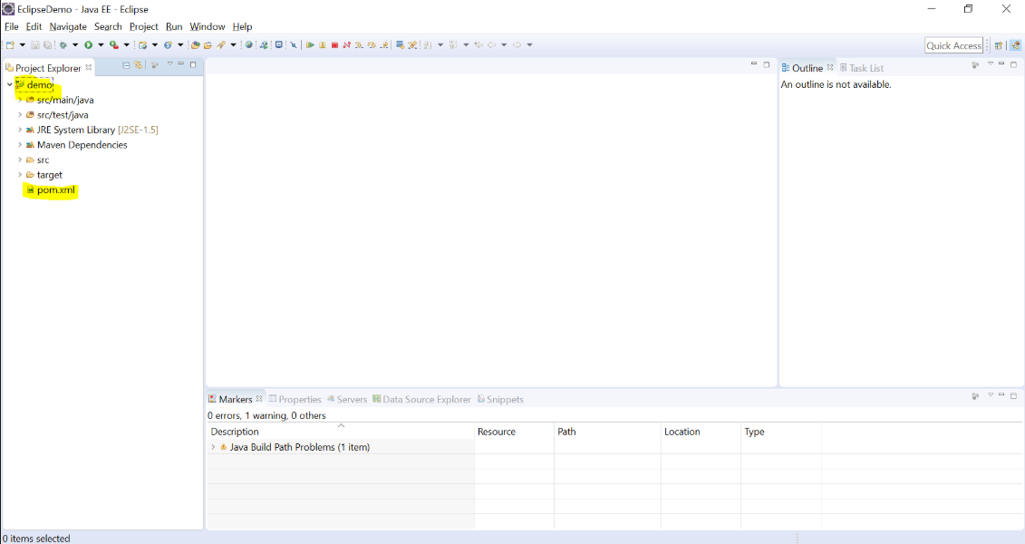Image resolution: width=1025 pixels, height=544 pixels.
Task: Expand the src/main/java tree node
Action: coord(18,100)
